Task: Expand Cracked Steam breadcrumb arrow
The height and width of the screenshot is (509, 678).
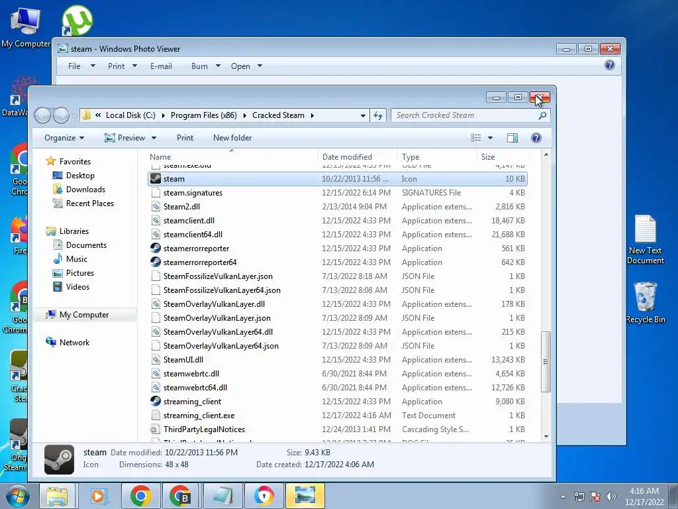Action: click(313, 115)
